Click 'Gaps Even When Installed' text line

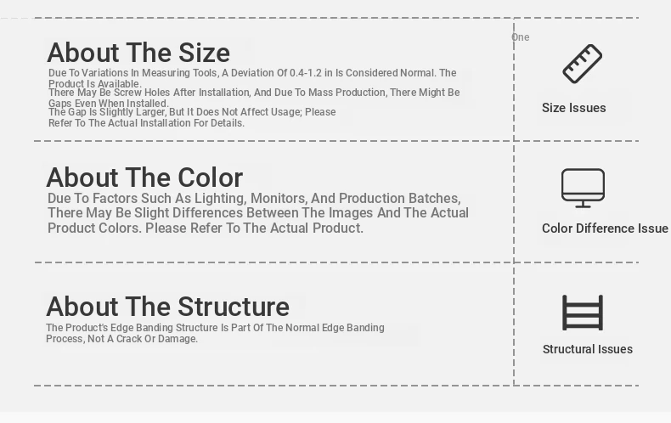pos(109,104)
